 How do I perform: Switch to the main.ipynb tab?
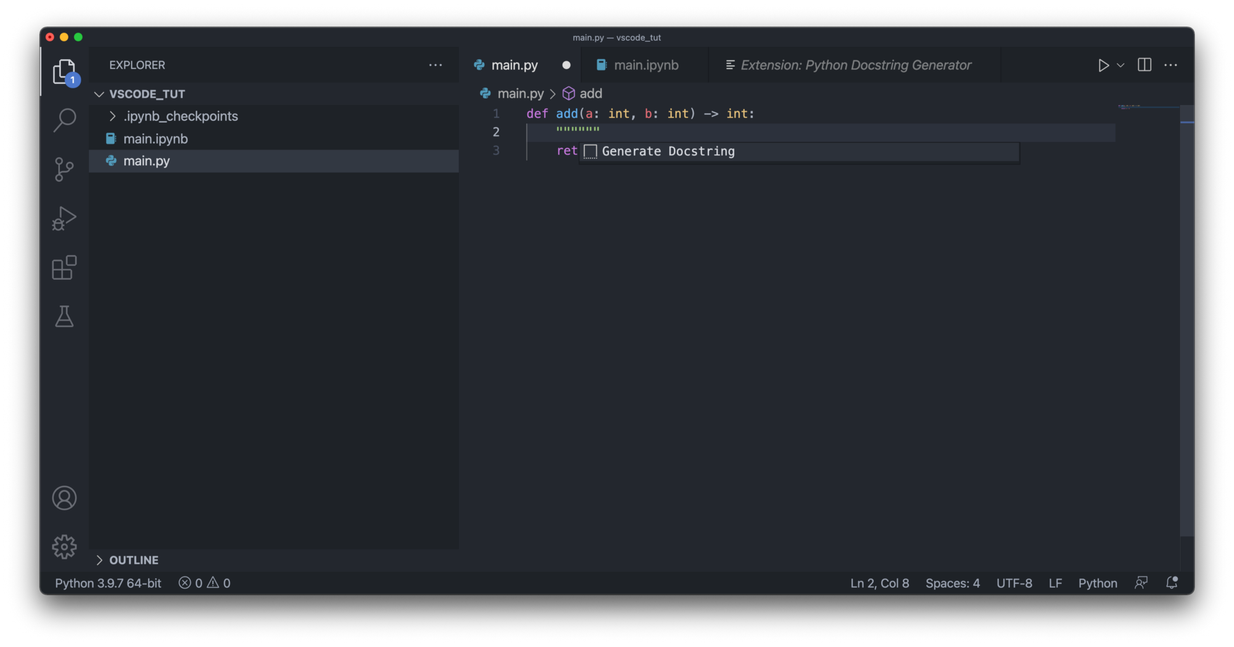[x=645, y=65]
